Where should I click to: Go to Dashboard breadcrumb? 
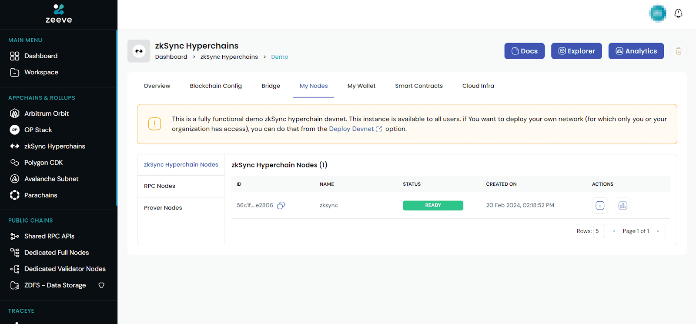point(171,57)
